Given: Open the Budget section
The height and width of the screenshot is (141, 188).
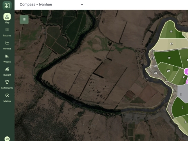Looking at the screenshot, I should (x=7, y=72).
